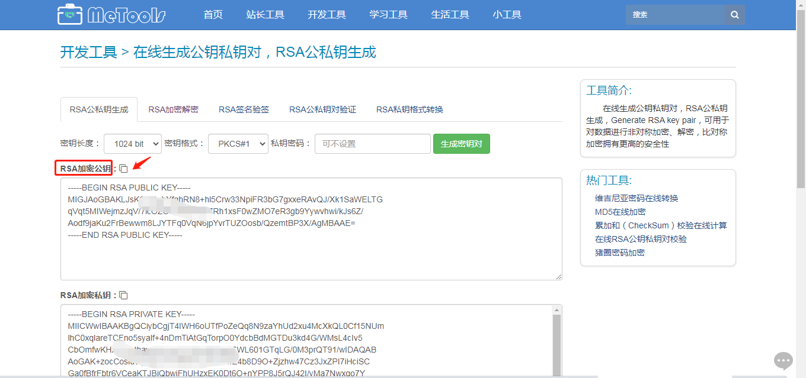Click the search magnifier icon
Image resolution: width=806 pixels, height=378 pixels.
735,15
